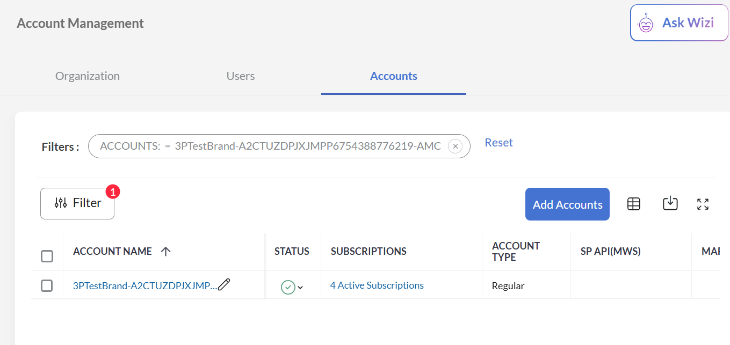Viewport: 730px width, 345px height.
Task: Expand the status dropdown chevron
Action: point(300,288)
